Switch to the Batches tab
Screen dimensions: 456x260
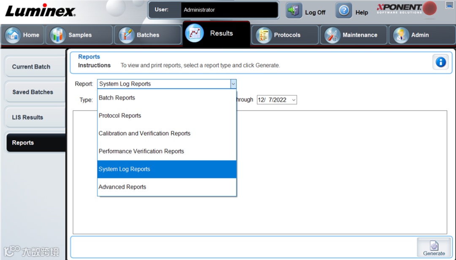tap(148, 35)
